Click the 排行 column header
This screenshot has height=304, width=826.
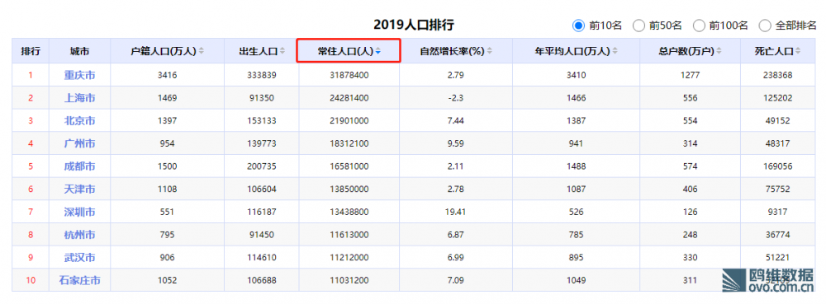(31, 51)
